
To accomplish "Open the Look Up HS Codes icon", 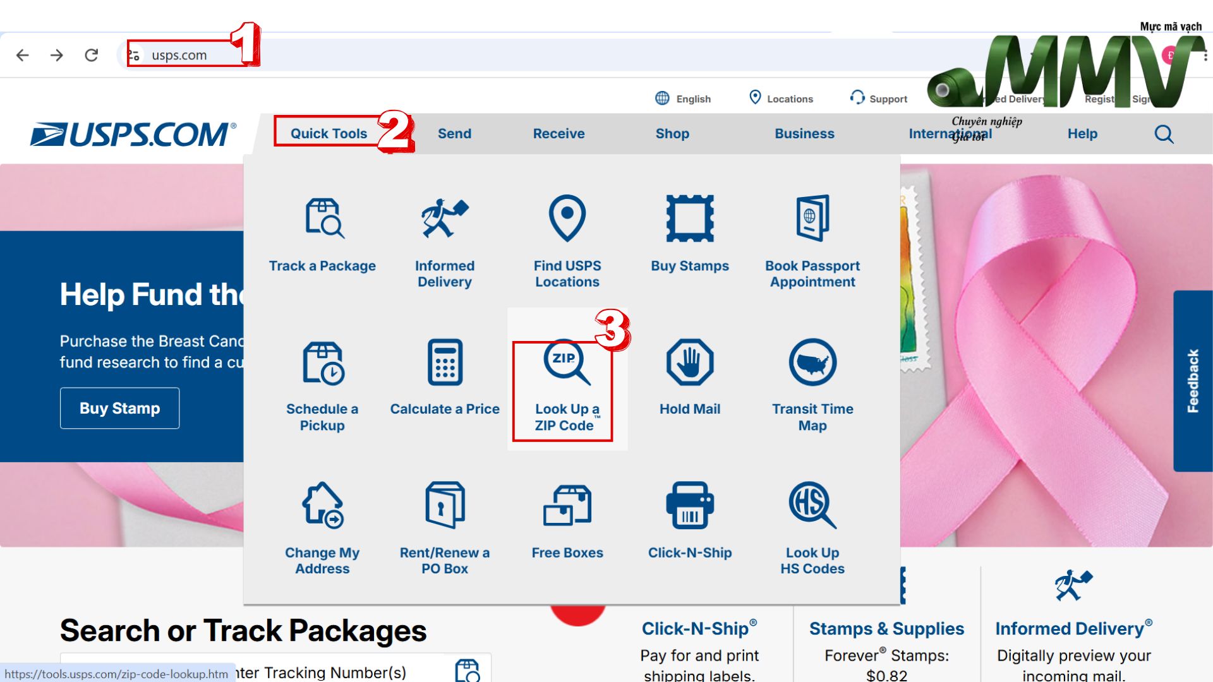I will 812,505.
